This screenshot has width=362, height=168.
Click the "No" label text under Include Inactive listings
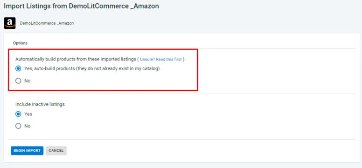pyautogui.click(x=27, y=126)
